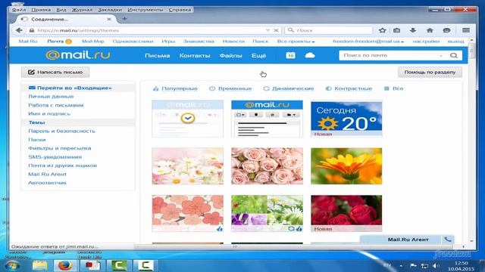Bookmark this page with the star icon
Image resolution: width=485 pixels, height=272 pixels.
(383, 30)
